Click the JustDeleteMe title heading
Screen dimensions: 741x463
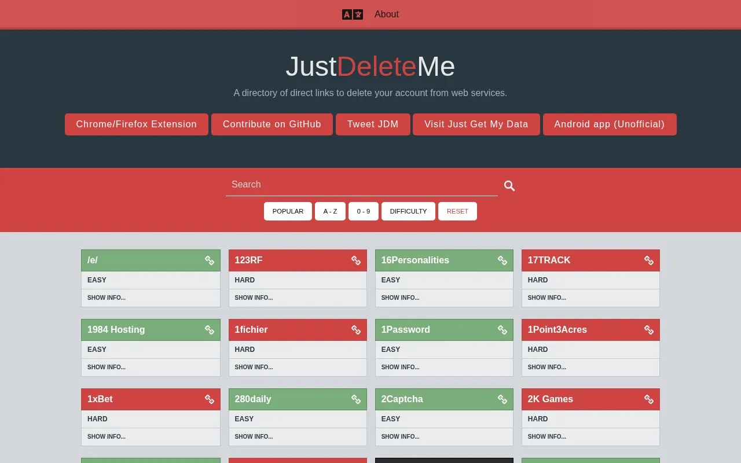coord(370,67)
